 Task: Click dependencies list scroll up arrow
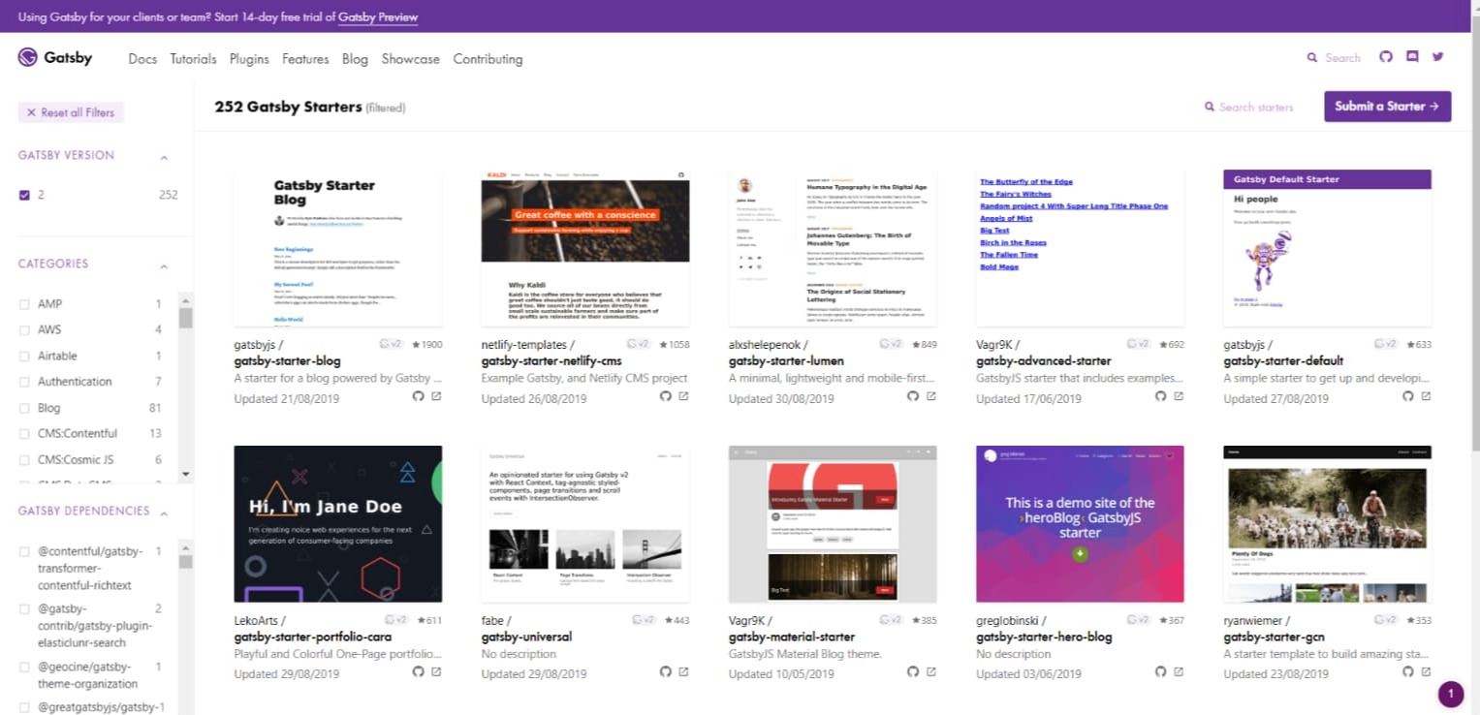click(186, 546)
